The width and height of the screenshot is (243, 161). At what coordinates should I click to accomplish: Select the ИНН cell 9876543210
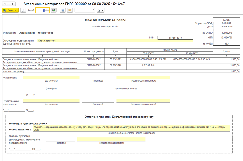175,37
